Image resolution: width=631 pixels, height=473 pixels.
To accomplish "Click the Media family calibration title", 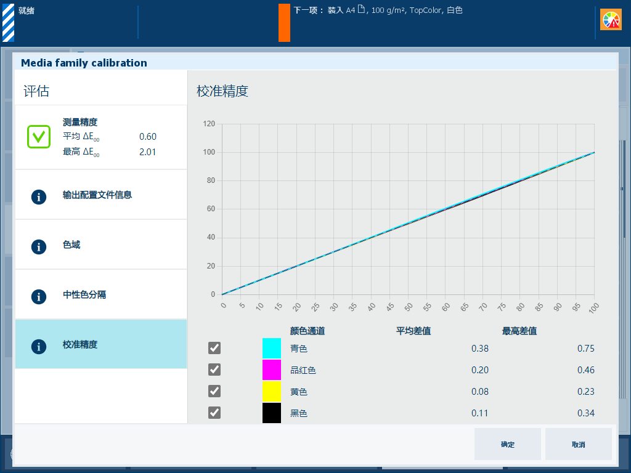I will tap(84, 63).
